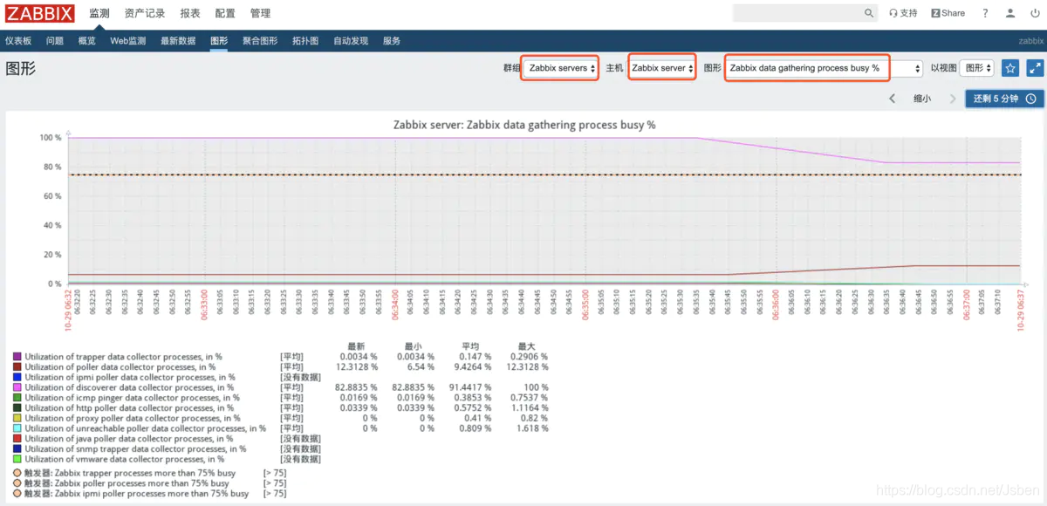Open the 配置 top menu
The height and width of the screenshot is (506, 1047).
coord(225,13)
